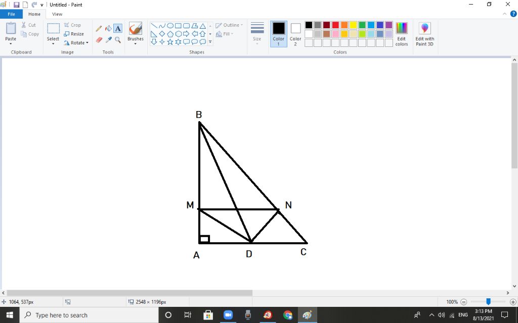This screenshot has width=518, height=323.
Task: Open Edit with Paint 3D
Action: point(424,34)
